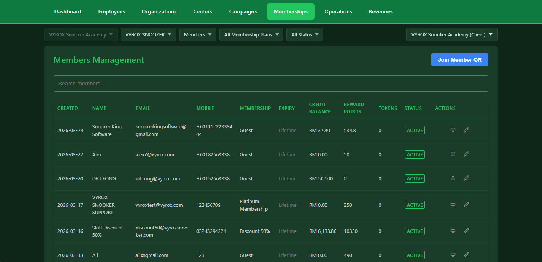View details of Staff Discount 50 member
This screenshot has height=262, width=542.
point(453,231)
